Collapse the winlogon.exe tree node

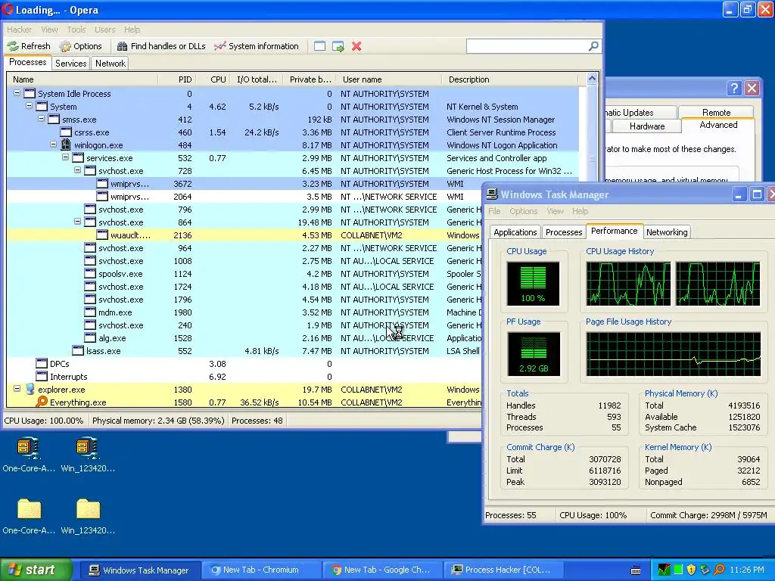click(54, 144)
